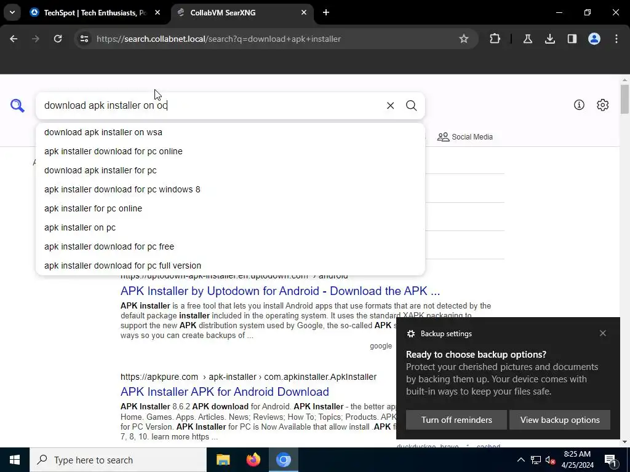630x472 pixels.
Task: Launch Firefox from the taskbar
Action: click(x=253, y=460)
